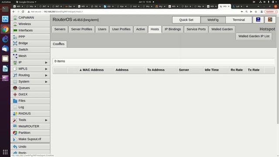Click the Chrome Update button
This screenshot has height=157, width=279.
(x=271, y=12)
